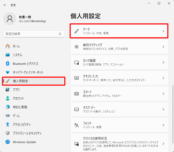
Task: Click the アカウント person icon
Action: 8,98
